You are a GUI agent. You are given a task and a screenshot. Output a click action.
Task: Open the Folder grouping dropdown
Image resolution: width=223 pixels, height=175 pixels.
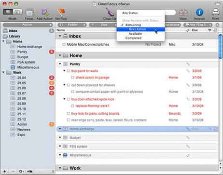(72, 25)
